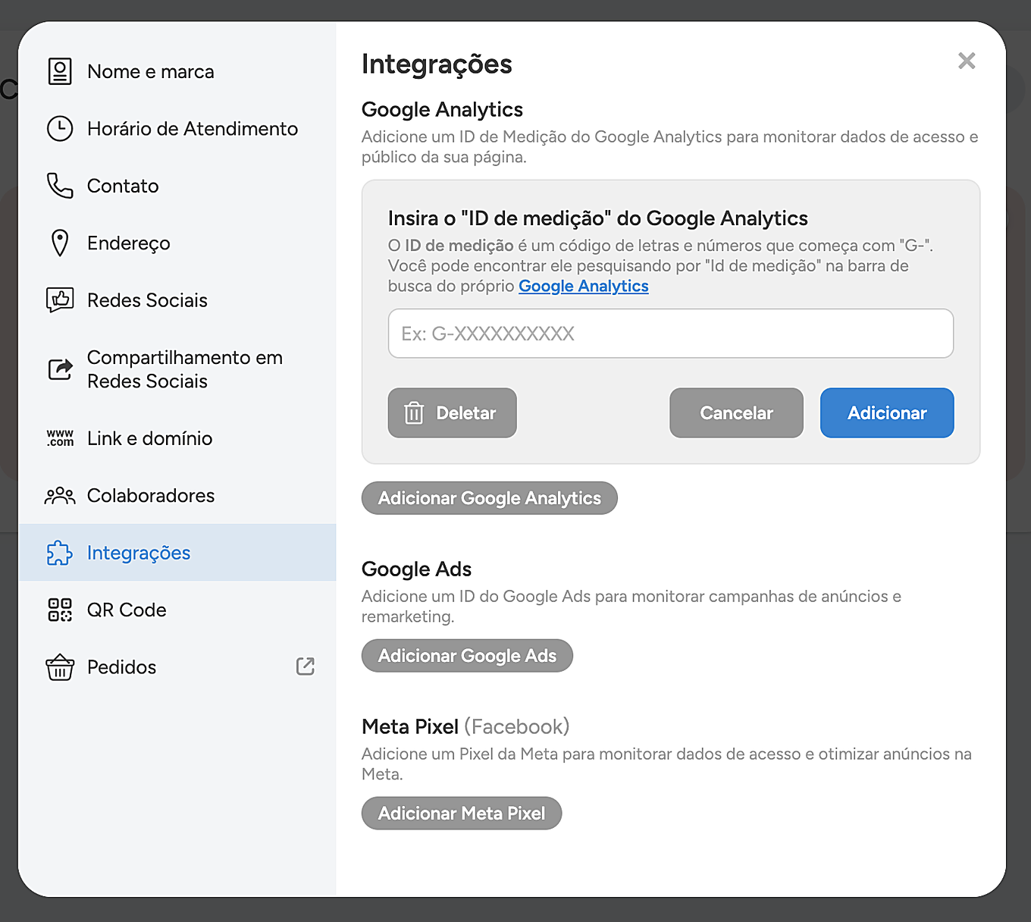The height and width of the screenshot is (922, 1031).
Task: Select the Pedidos menu item
Action: (x=177, y=667)
